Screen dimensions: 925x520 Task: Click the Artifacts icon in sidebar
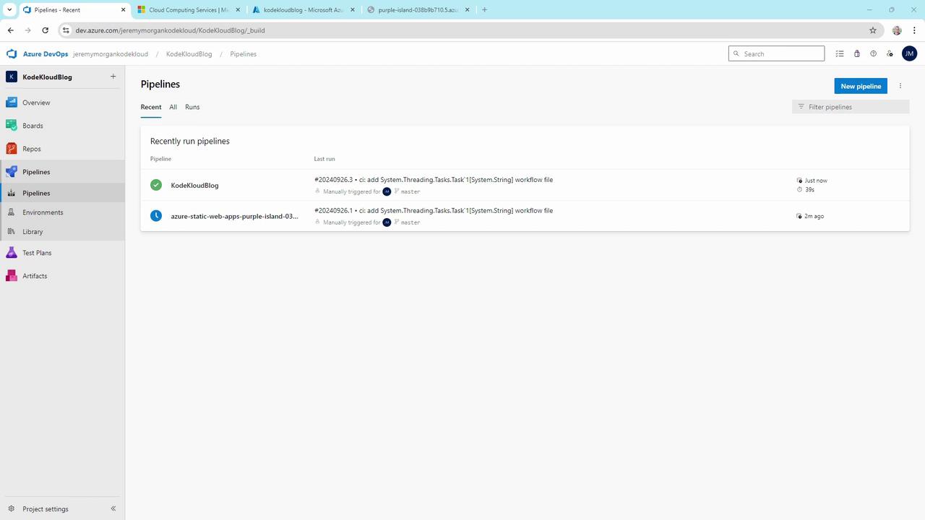(12, 276)
